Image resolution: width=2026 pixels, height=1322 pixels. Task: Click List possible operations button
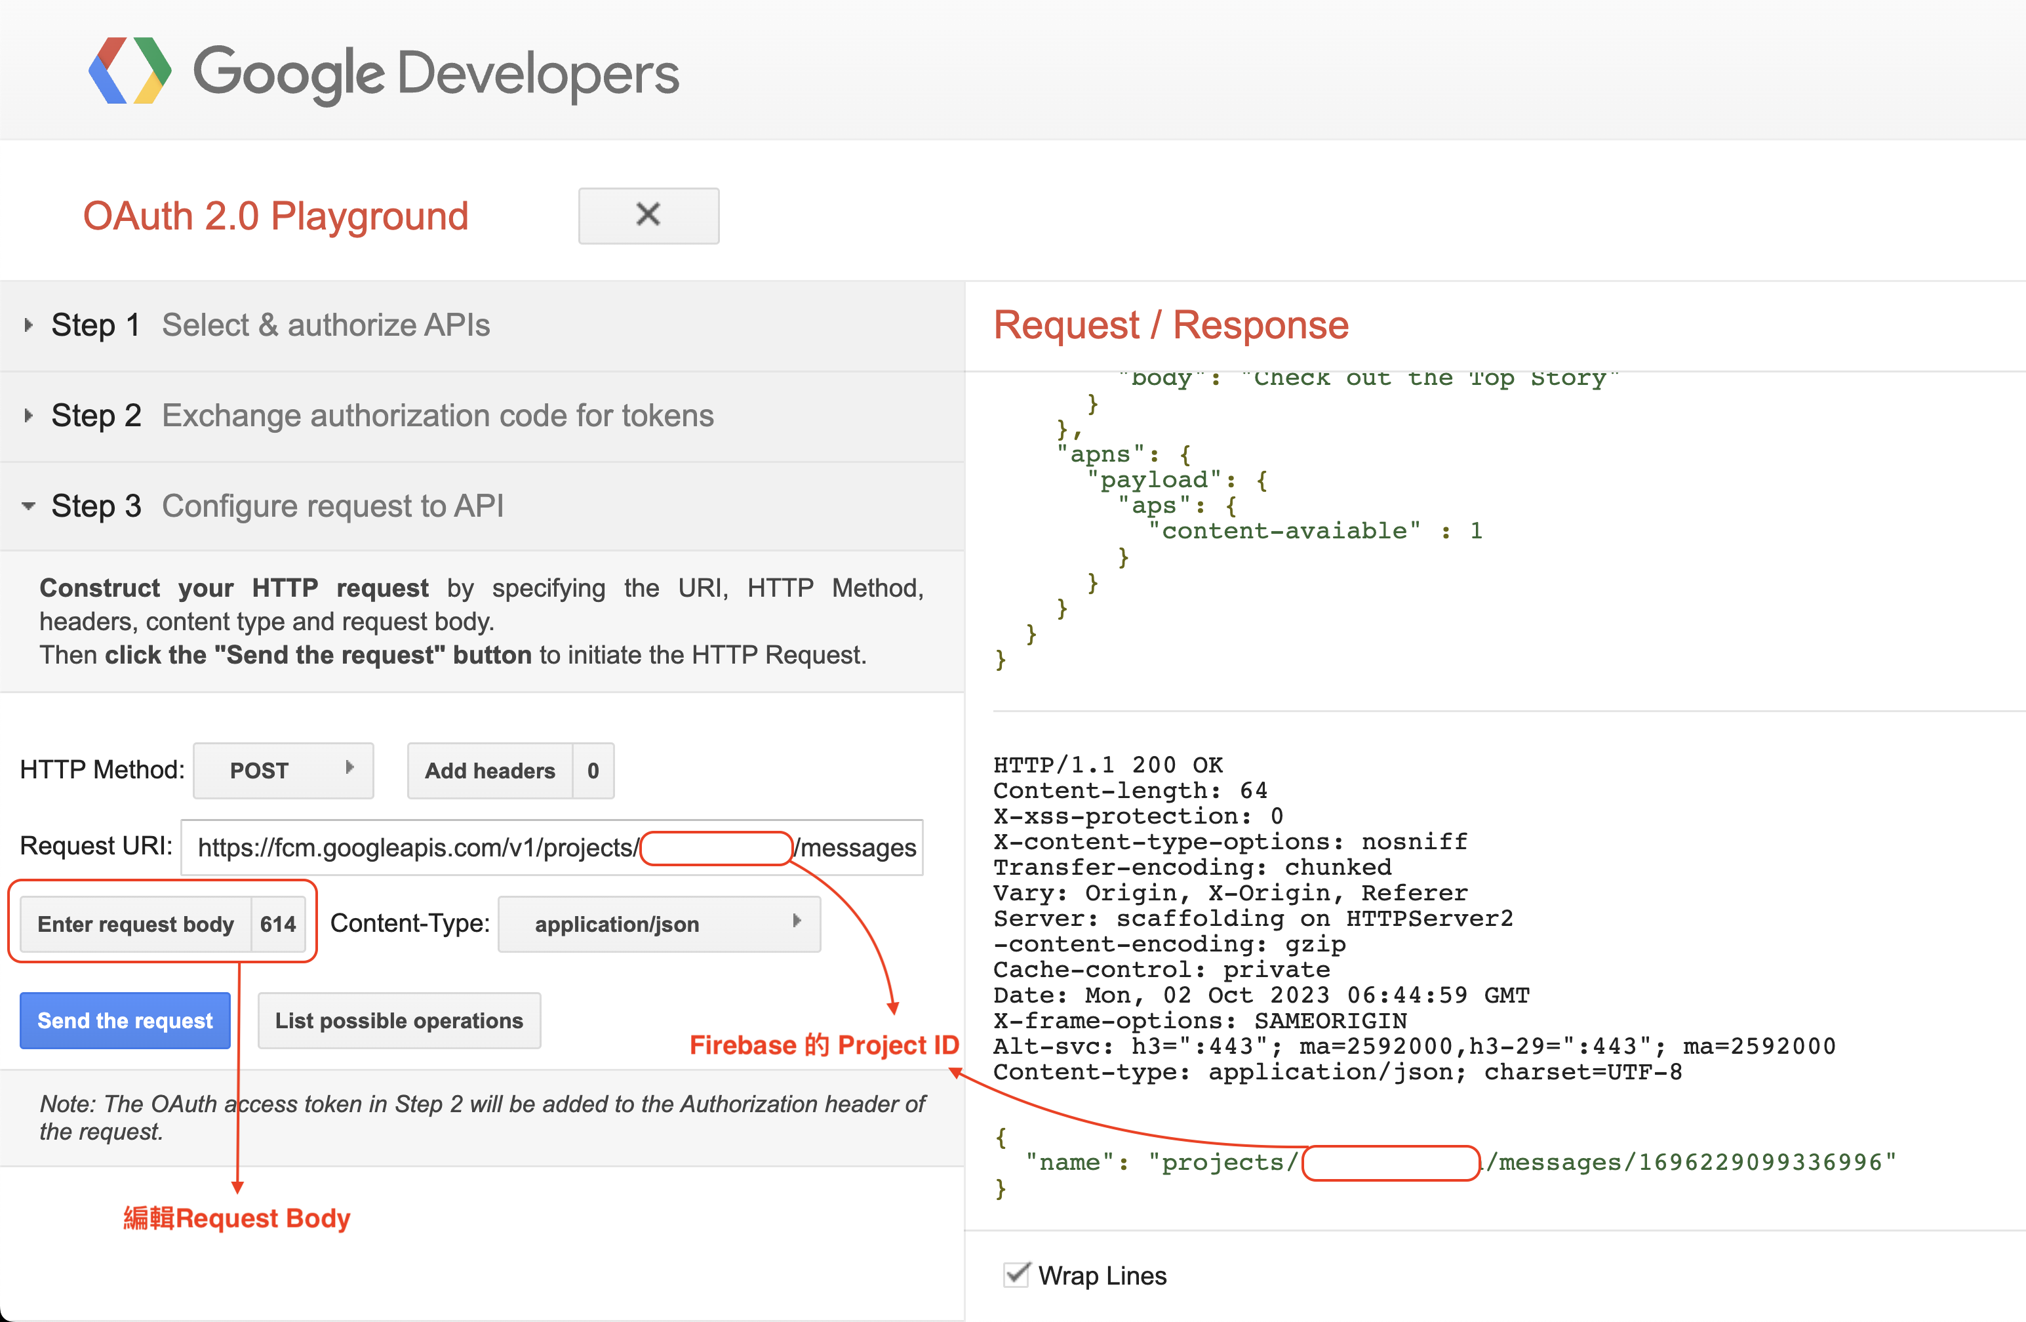point(399,1020)
